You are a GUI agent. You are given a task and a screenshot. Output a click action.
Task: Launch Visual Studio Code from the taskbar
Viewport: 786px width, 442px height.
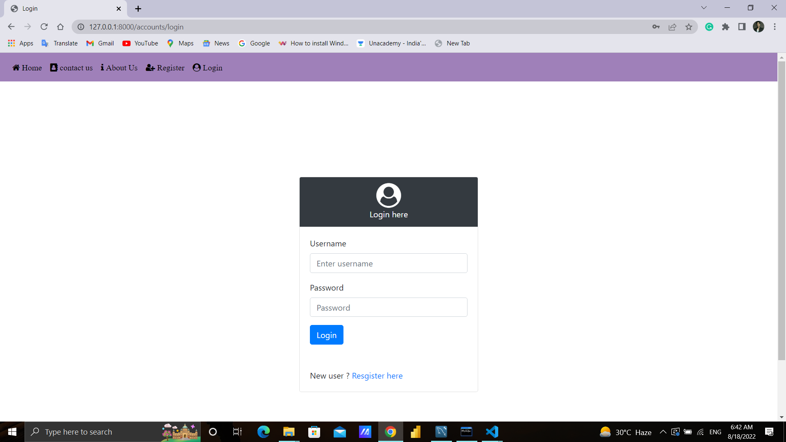pos(492,432)
